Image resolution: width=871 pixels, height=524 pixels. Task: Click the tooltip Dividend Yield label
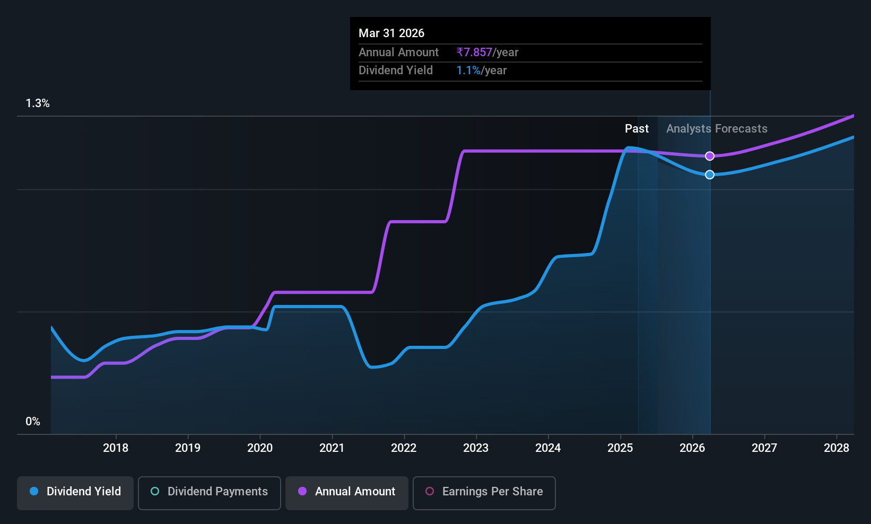(x=396, y=71)
